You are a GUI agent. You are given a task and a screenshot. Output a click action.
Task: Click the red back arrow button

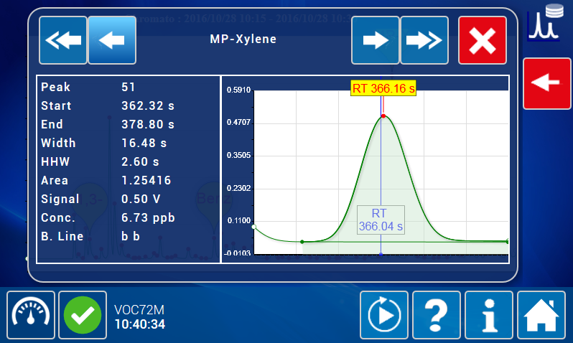point(547,83)
